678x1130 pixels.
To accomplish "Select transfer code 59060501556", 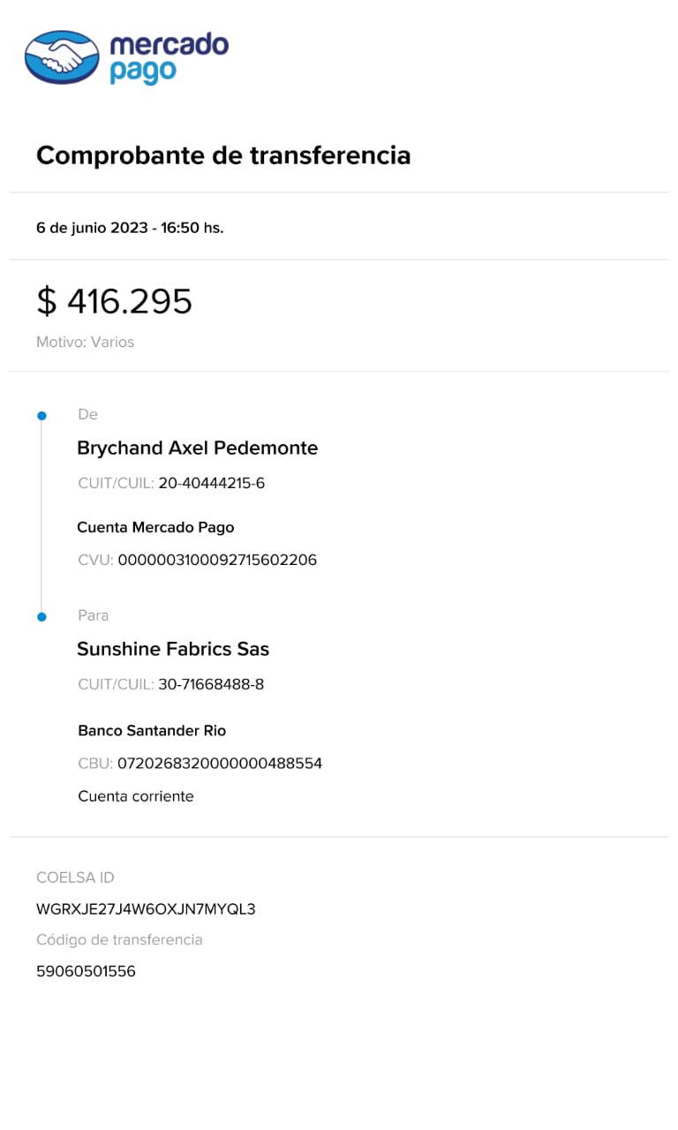I will coord(86,971).
